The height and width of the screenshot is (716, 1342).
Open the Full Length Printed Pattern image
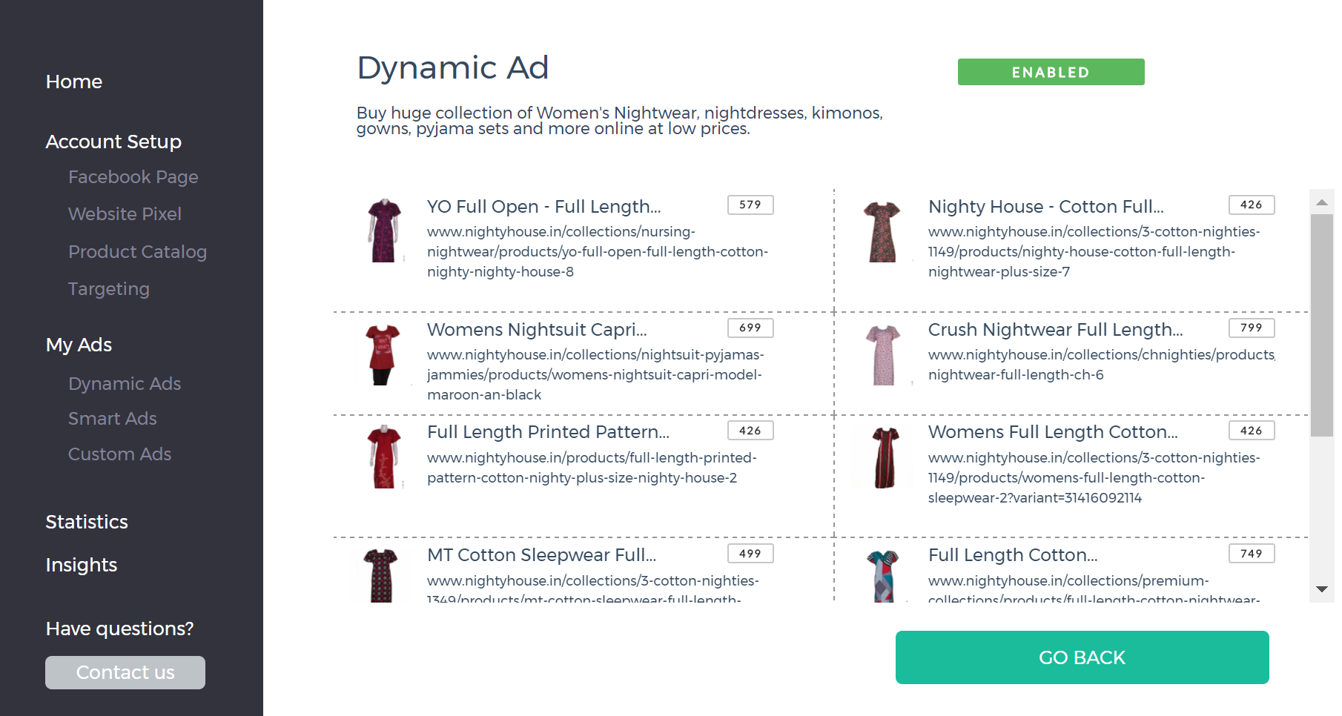(x=384, y=457)
